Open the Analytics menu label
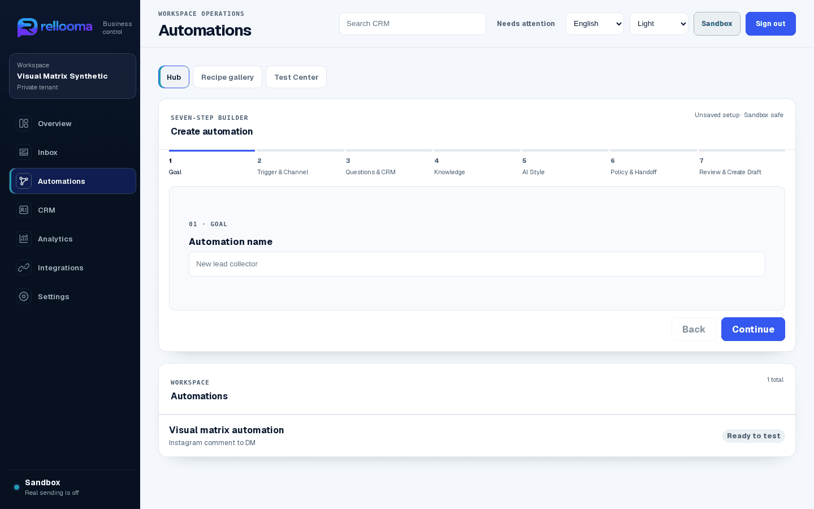 click(x=55, y=239)
